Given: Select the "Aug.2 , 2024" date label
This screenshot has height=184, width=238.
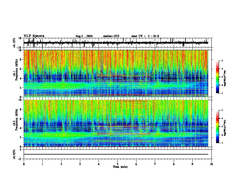Looking at the screenshot, I should pos(84,36).
